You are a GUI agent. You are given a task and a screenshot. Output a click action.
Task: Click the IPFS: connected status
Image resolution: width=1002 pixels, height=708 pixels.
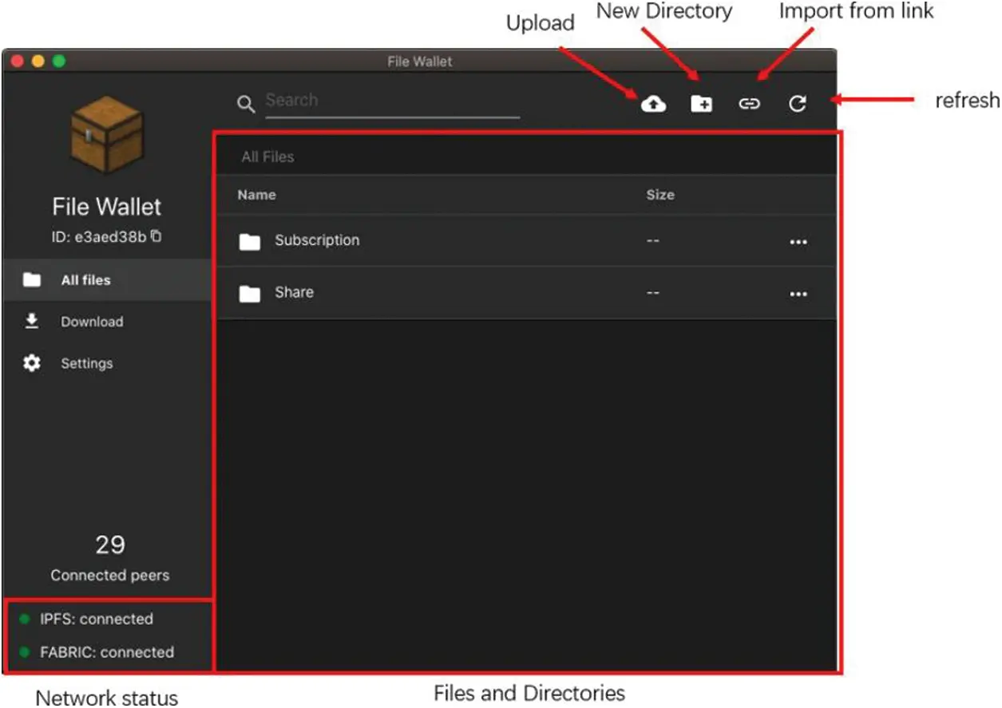point(97,619)
